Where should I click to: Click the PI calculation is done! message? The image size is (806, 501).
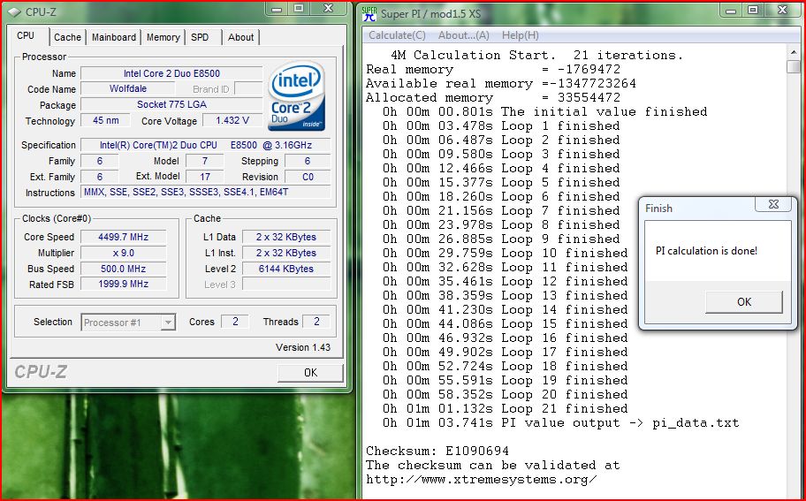[x=706, y=251]
